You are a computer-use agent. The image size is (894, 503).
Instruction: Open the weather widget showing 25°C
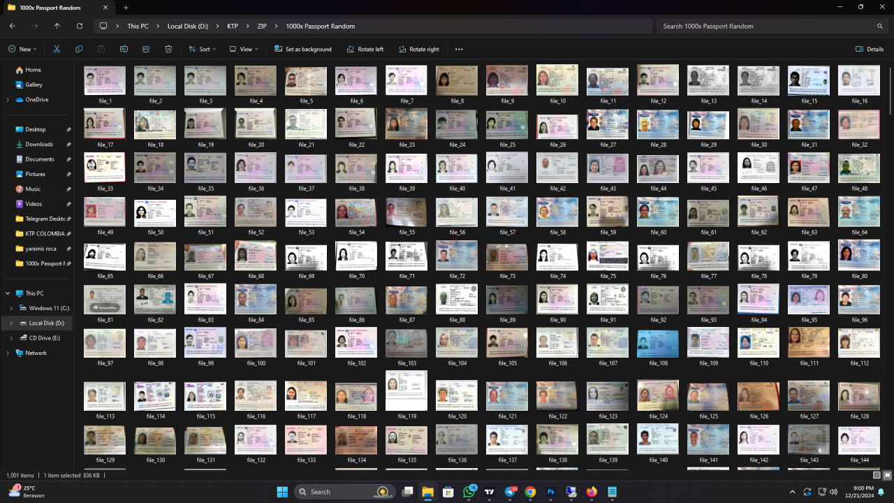point(27,492)
